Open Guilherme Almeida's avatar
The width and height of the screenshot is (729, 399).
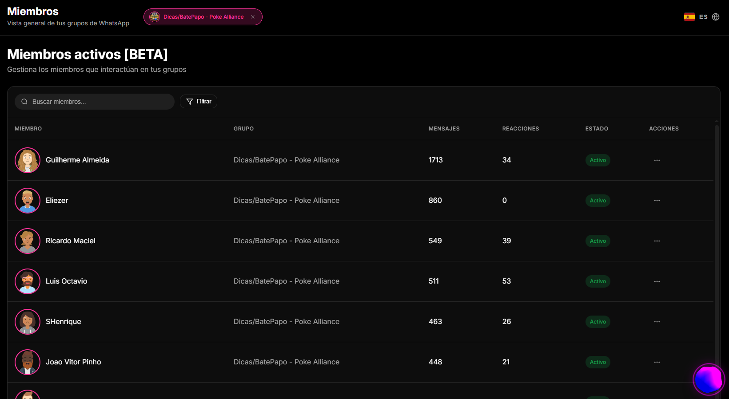point(28,160)
